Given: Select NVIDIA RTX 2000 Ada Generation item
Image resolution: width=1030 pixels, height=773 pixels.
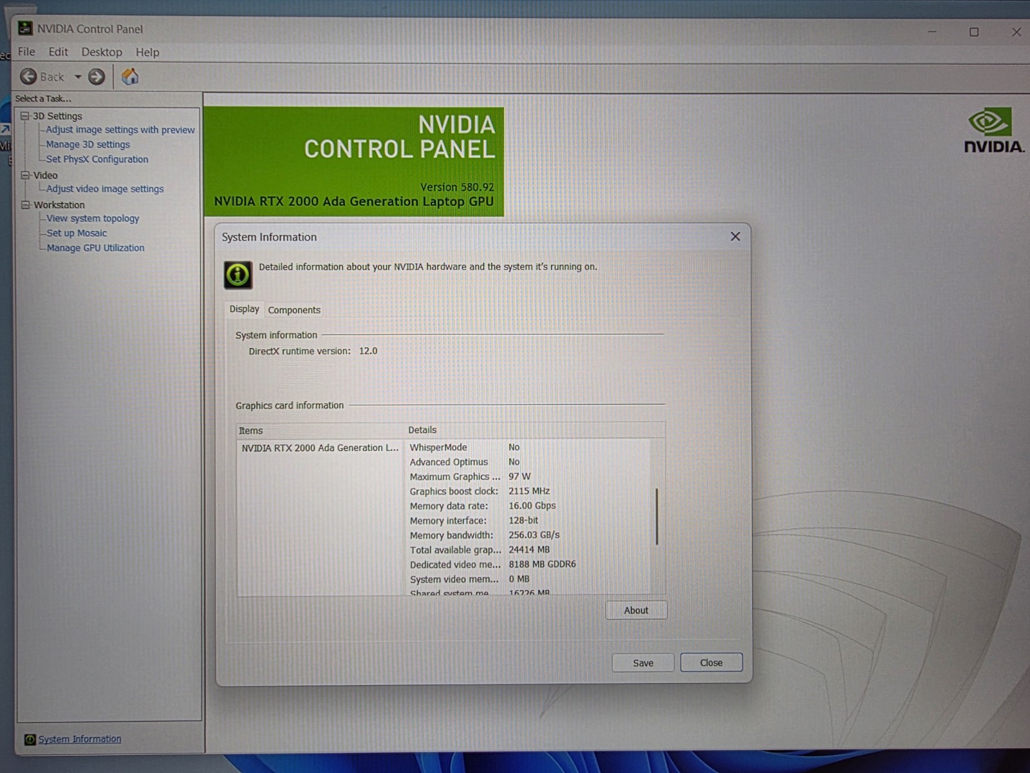Looking at the screenshot, I should (320, 448).
